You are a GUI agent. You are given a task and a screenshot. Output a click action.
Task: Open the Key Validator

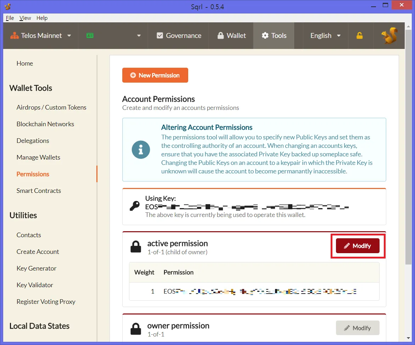click(x=35, y=285)
